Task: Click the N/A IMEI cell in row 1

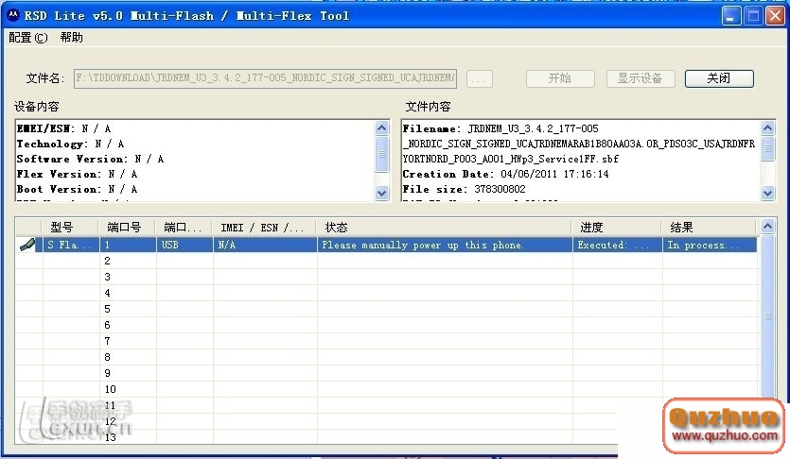Action: coord(265,245)
